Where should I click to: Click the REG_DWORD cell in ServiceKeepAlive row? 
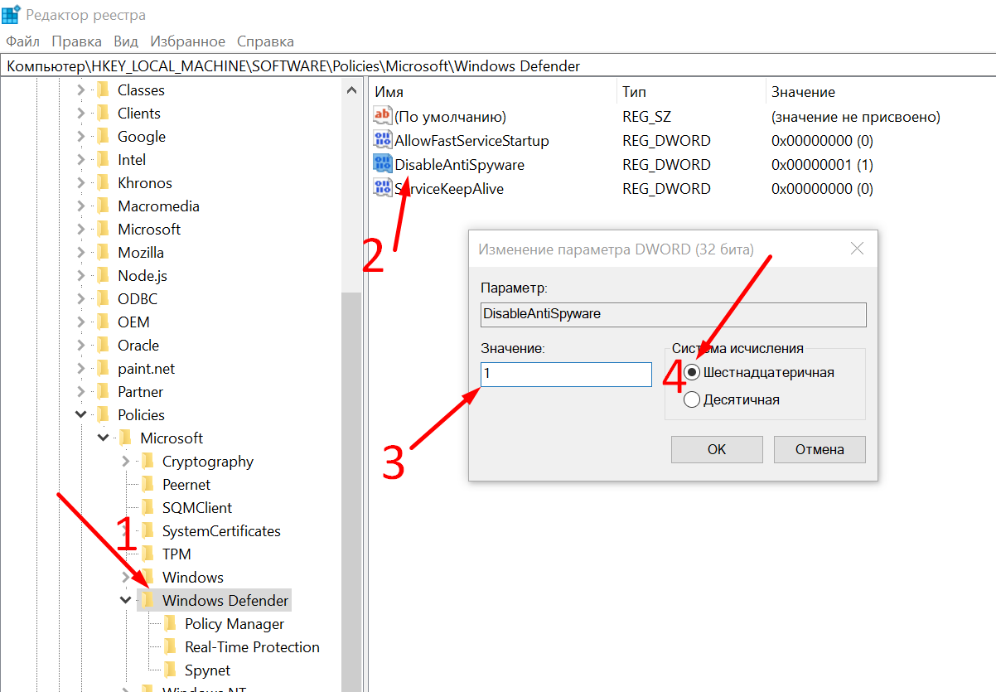pos(666,189)
